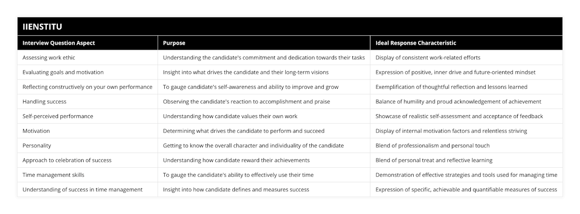Image resolution: width=580 pixels, height=214 pixels.
Task: Click 'Approach to celebration of success' cell
Action: [x=67, y=160]
